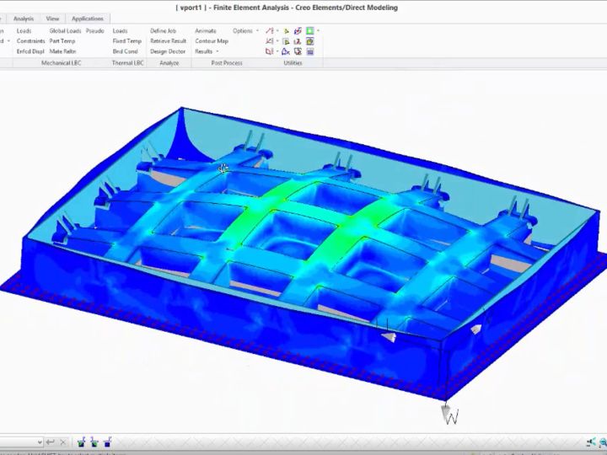607x455 pixels.
Task: Click the enter arrow icon in bottom bar
Action: point(51,442)
